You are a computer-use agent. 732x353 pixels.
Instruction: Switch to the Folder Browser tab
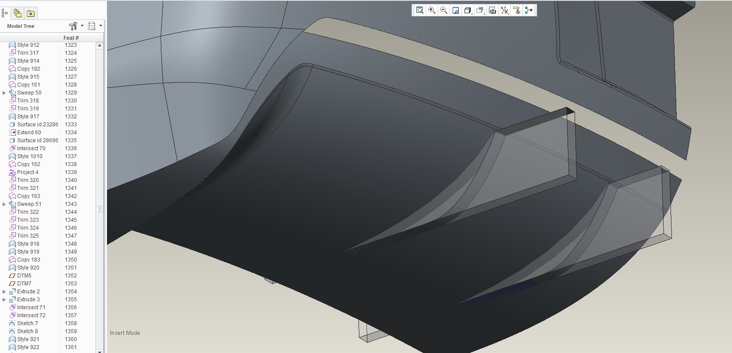pyautogui.click(x=17, y=13)
